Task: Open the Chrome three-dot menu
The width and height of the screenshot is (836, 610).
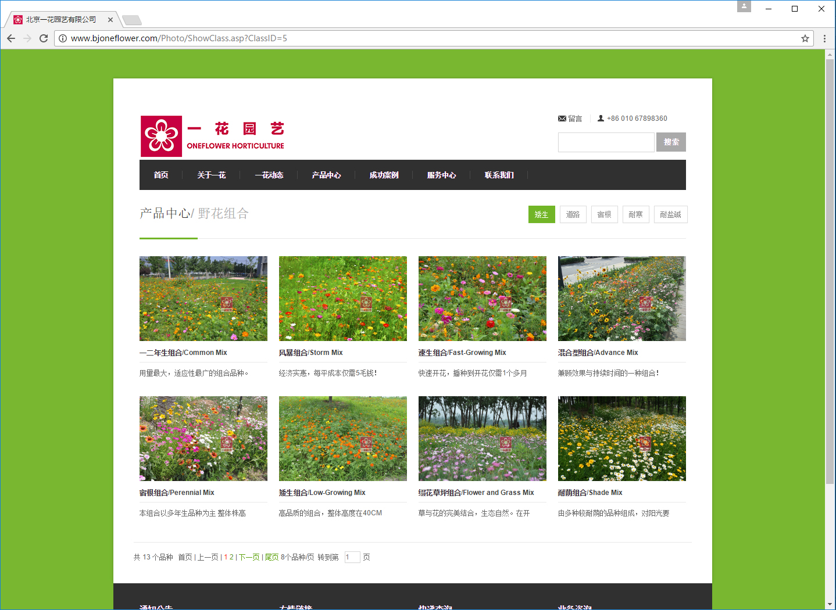Action: [x=824, y=38]
